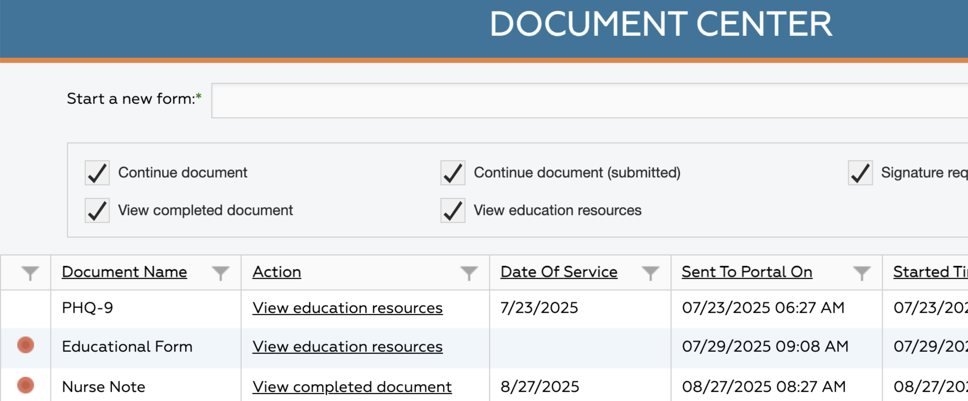Click red status dot for Educational Form
Viewport: 968px width, 401px height.
click(25, 345)
